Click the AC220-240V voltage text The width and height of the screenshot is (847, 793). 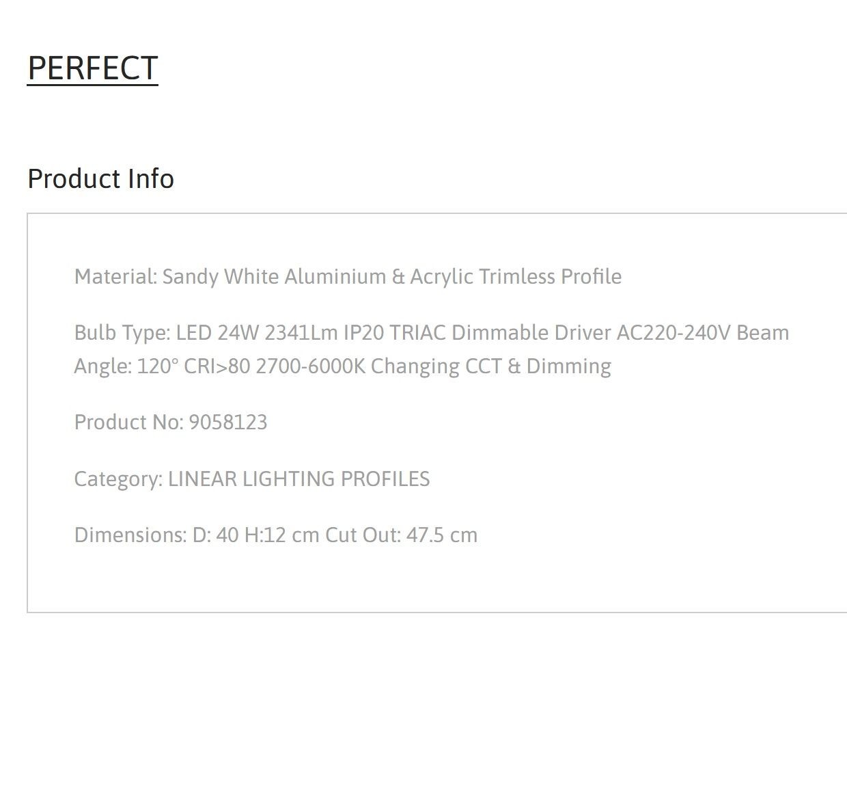point(674,332)
